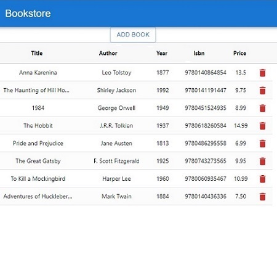Viewport: 277px width, 280px height.
Task: Remove The Great Gatsby with trash icon
Action: [262, 161]
